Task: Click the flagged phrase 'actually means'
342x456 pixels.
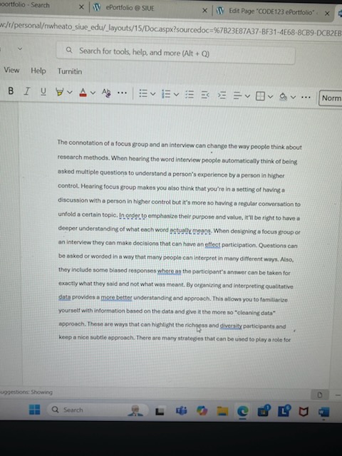Action: coord(190,231)
